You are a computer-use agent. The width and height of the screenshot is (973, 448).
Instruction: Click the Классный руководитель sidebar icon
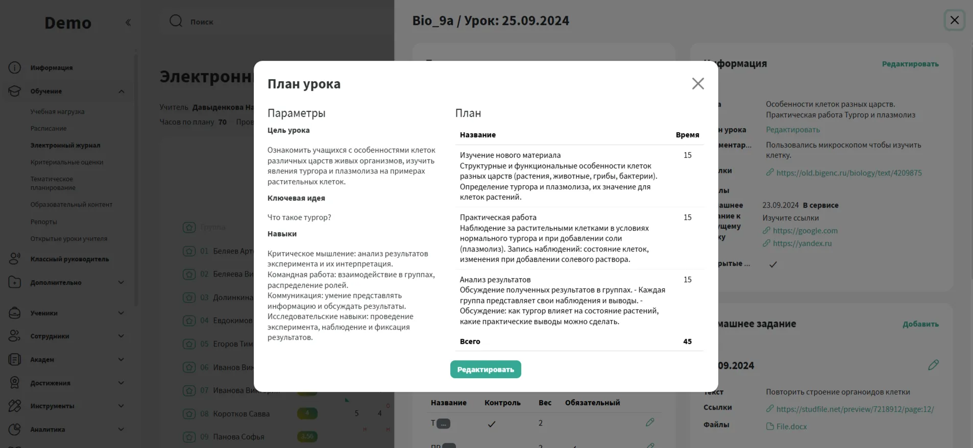coord(15,259)
